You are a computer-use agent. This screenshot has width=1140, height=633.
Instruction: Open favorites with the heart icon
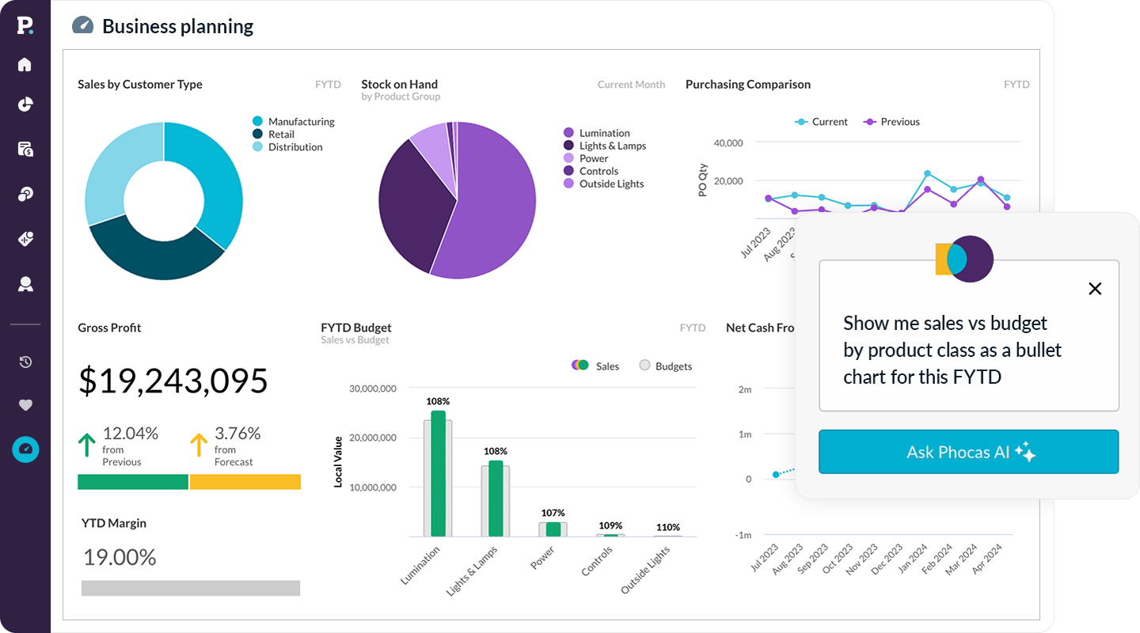point(25,405)
